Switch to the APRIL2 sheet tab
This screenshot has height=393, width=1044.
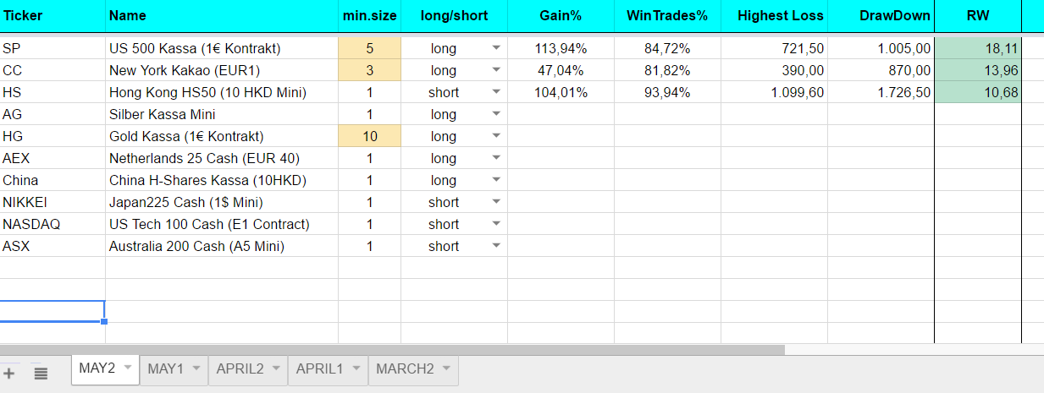tap(240, 369)
